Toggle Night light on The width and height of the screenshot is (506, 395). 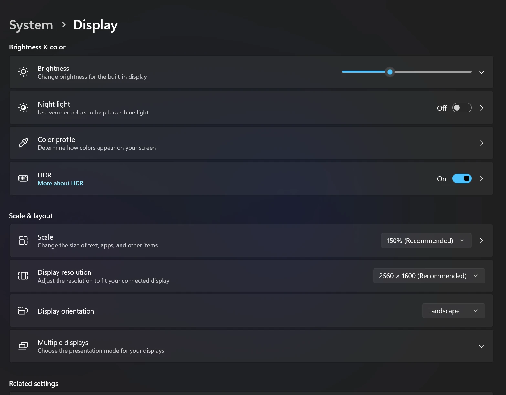462,108
